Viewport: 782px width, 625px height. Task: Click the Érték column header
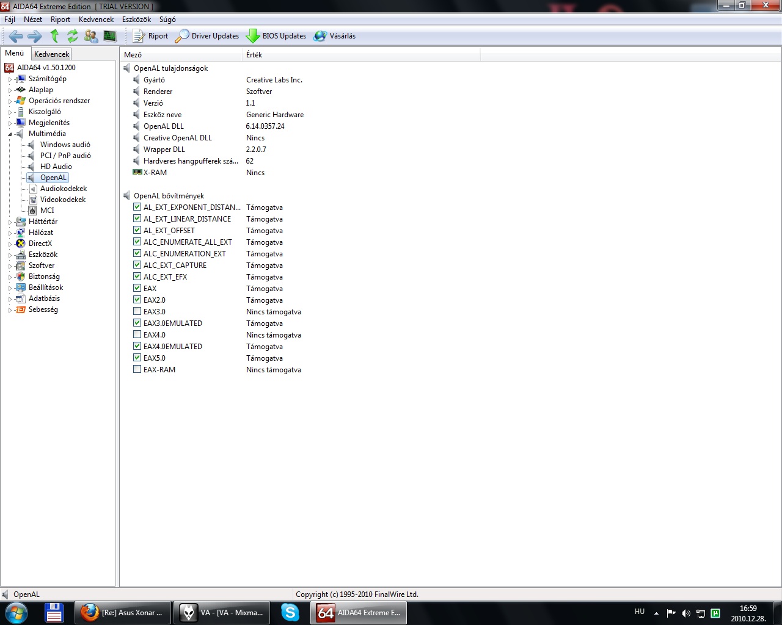click(x=361, y=55)
